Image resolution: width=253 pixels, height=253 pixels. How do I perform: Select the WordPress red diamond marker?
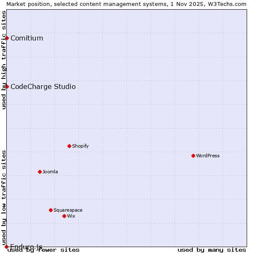pyautogui.click(x=193, y=156)
